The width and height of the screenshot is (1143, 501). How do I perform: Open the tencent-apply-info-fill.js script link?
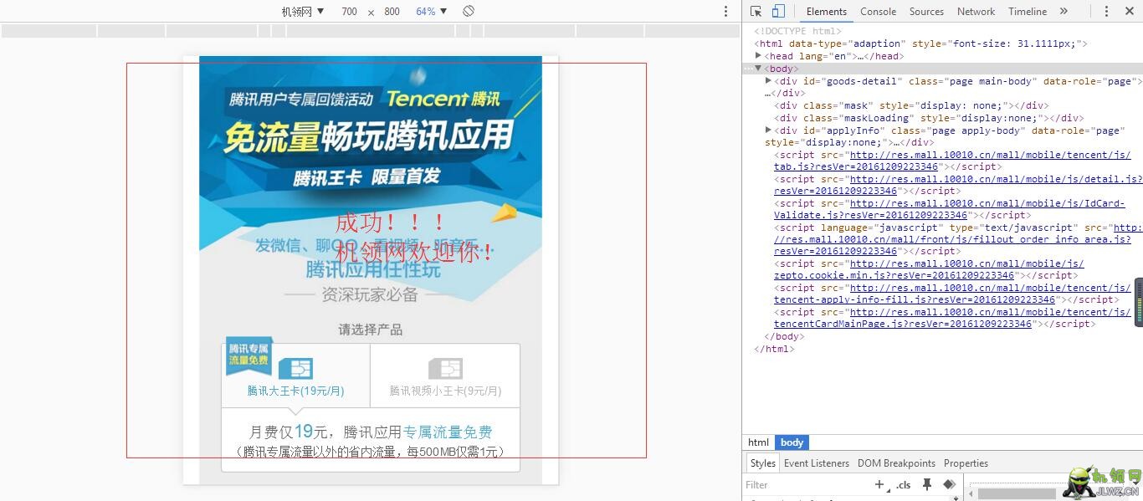pyautogui.click(x=952, y=294)
